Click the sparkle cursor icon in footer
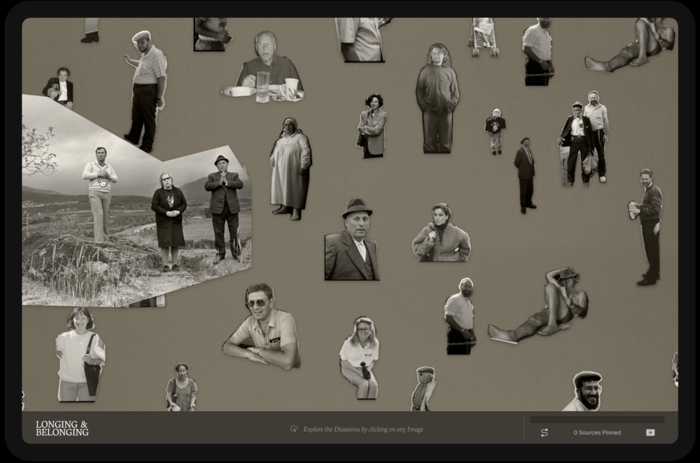This screenshot has width=700, height=463. 294,429
